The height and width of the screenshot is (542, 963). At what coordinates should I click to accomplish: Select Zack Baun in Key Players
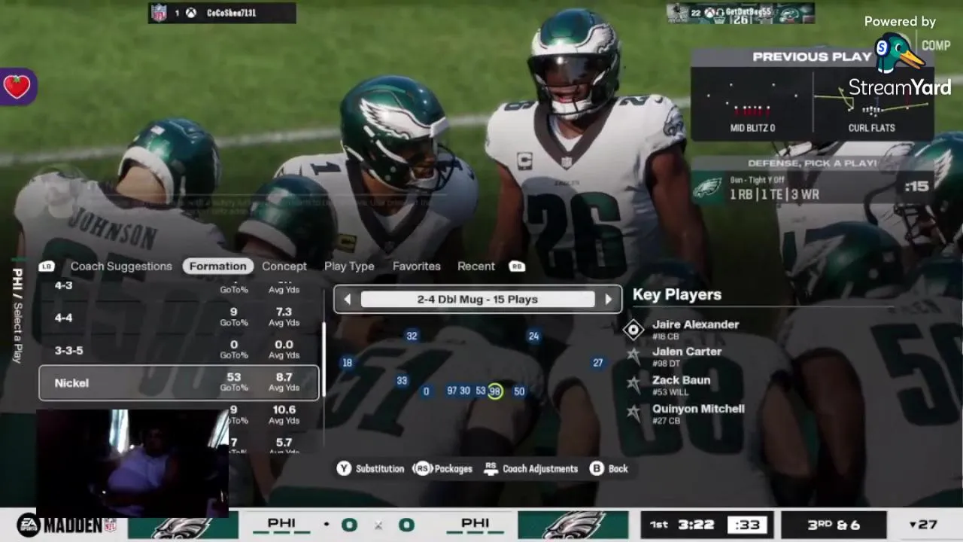click(x=681, y=385)
